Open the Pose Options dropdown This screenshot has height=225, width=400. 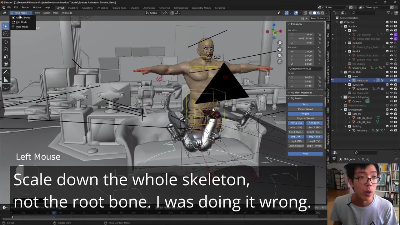click(x=318, y=18)
